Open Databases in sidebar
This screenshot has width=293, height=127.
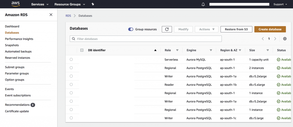point(12,33)
